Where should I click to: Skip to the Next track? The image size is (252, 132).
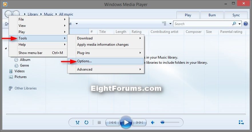(139, 123)
